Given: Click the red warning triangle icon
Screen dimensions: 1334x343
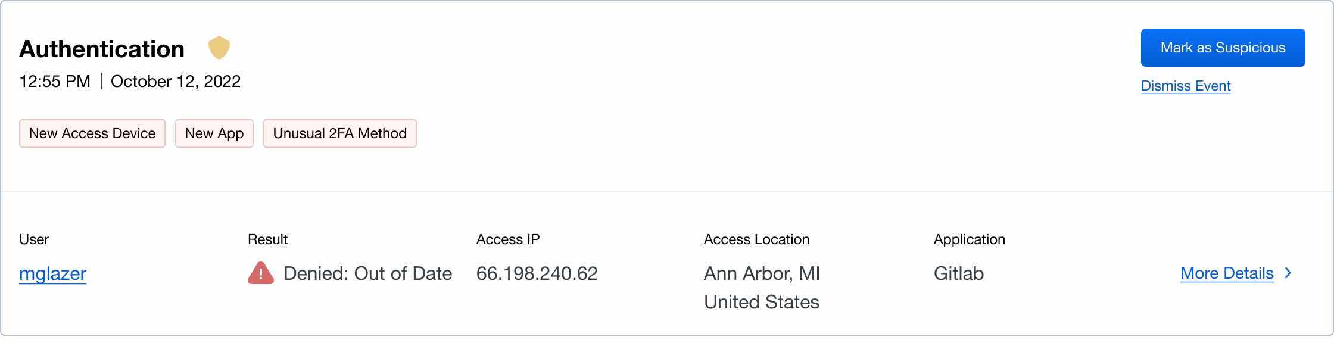Looking at the screenshot, I should point(261,273).
